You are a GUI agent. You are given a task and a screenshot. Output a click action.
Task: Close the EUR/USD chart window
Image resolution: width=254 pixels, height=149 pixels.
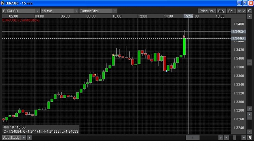(251, 3)
